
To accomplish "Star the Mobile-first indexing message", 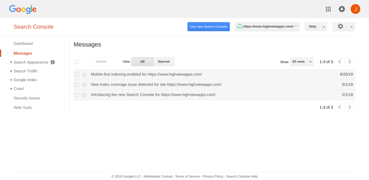I will click(84, 75).
